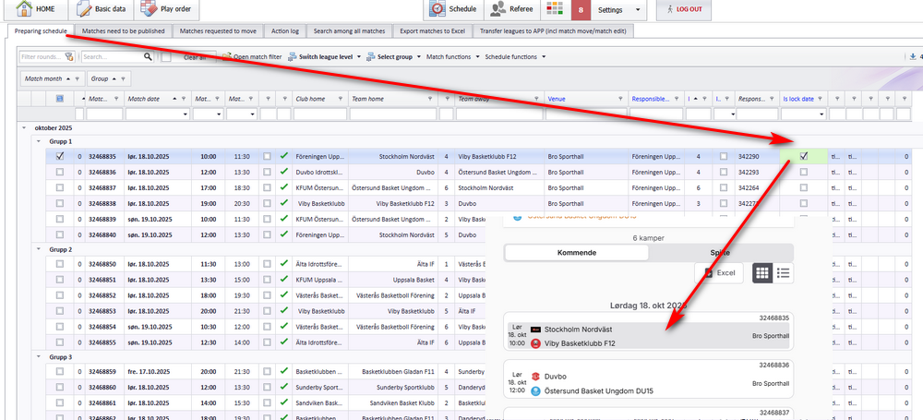Screen dimensions: 923x420
Task: Click the filter pin on Is lock date column
Action: click(821, 99)
